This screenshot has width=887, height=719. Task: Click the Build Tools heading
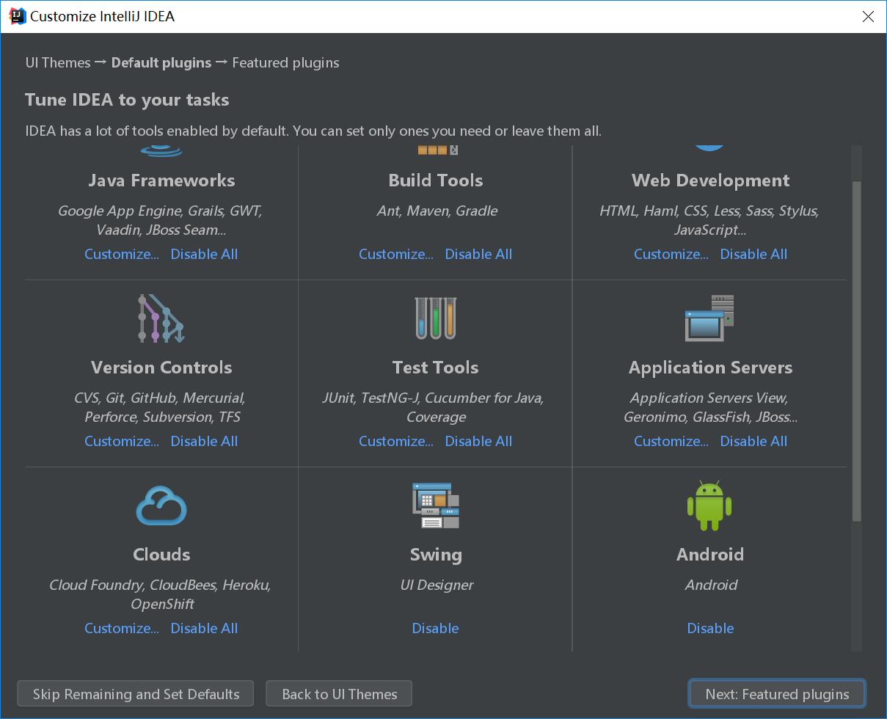[x=436, y=180]
